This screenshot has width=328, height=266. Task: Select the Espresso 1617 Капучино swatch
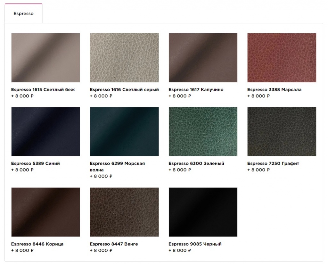[203, 58]
